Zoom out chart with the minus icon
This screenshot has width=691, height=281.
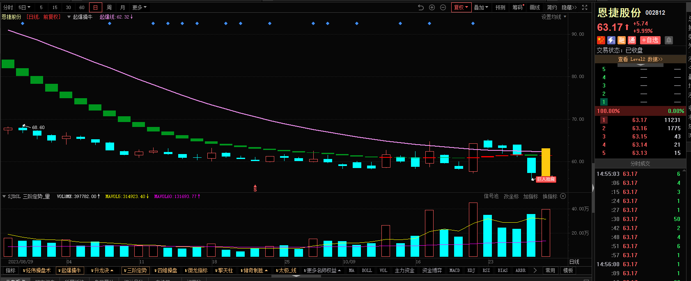[x=443, y=7]
